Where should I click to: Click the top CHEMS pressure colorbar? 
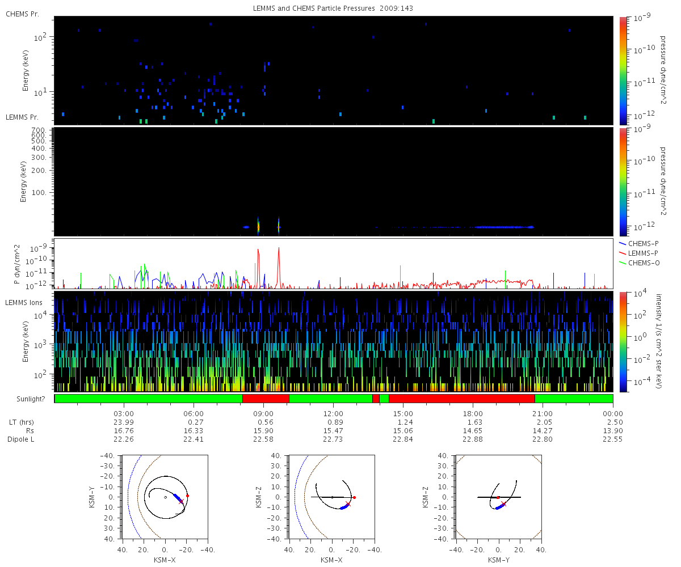pyautogui.click(x=623, y=70)
